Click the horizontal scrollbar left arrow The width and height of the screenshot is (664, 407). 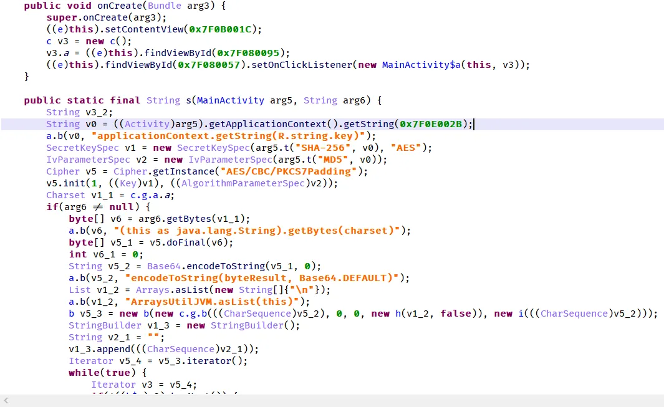(6, 400)
